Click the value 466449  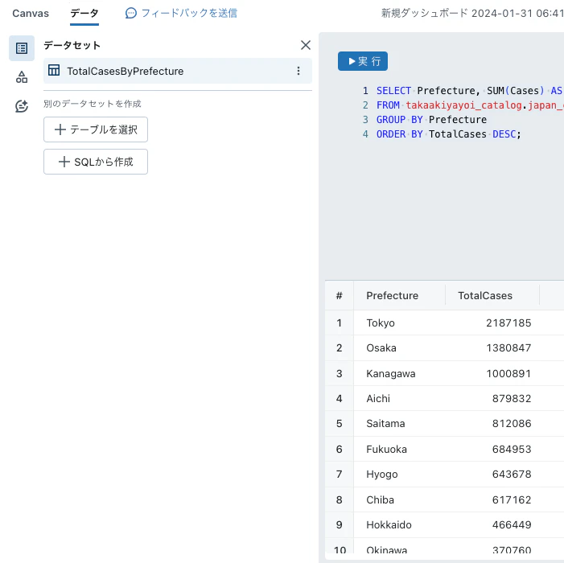tap(512, 525)
